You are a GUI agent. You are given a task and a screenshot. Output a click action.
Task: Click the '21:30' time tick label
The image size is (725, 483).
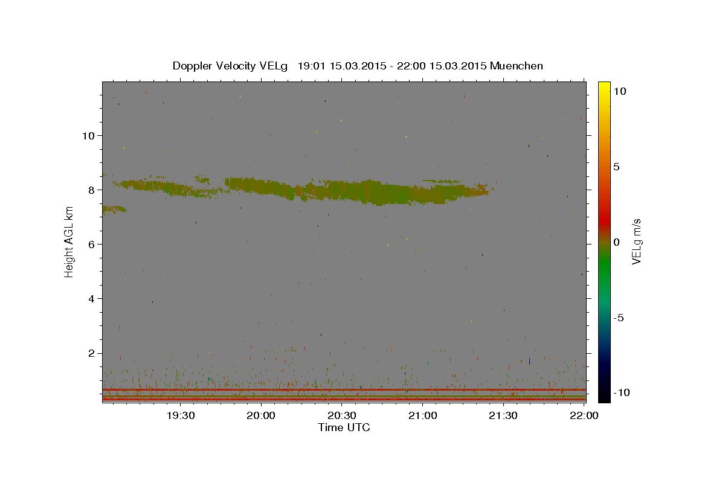pyautogui.click(x=503, y=415)
